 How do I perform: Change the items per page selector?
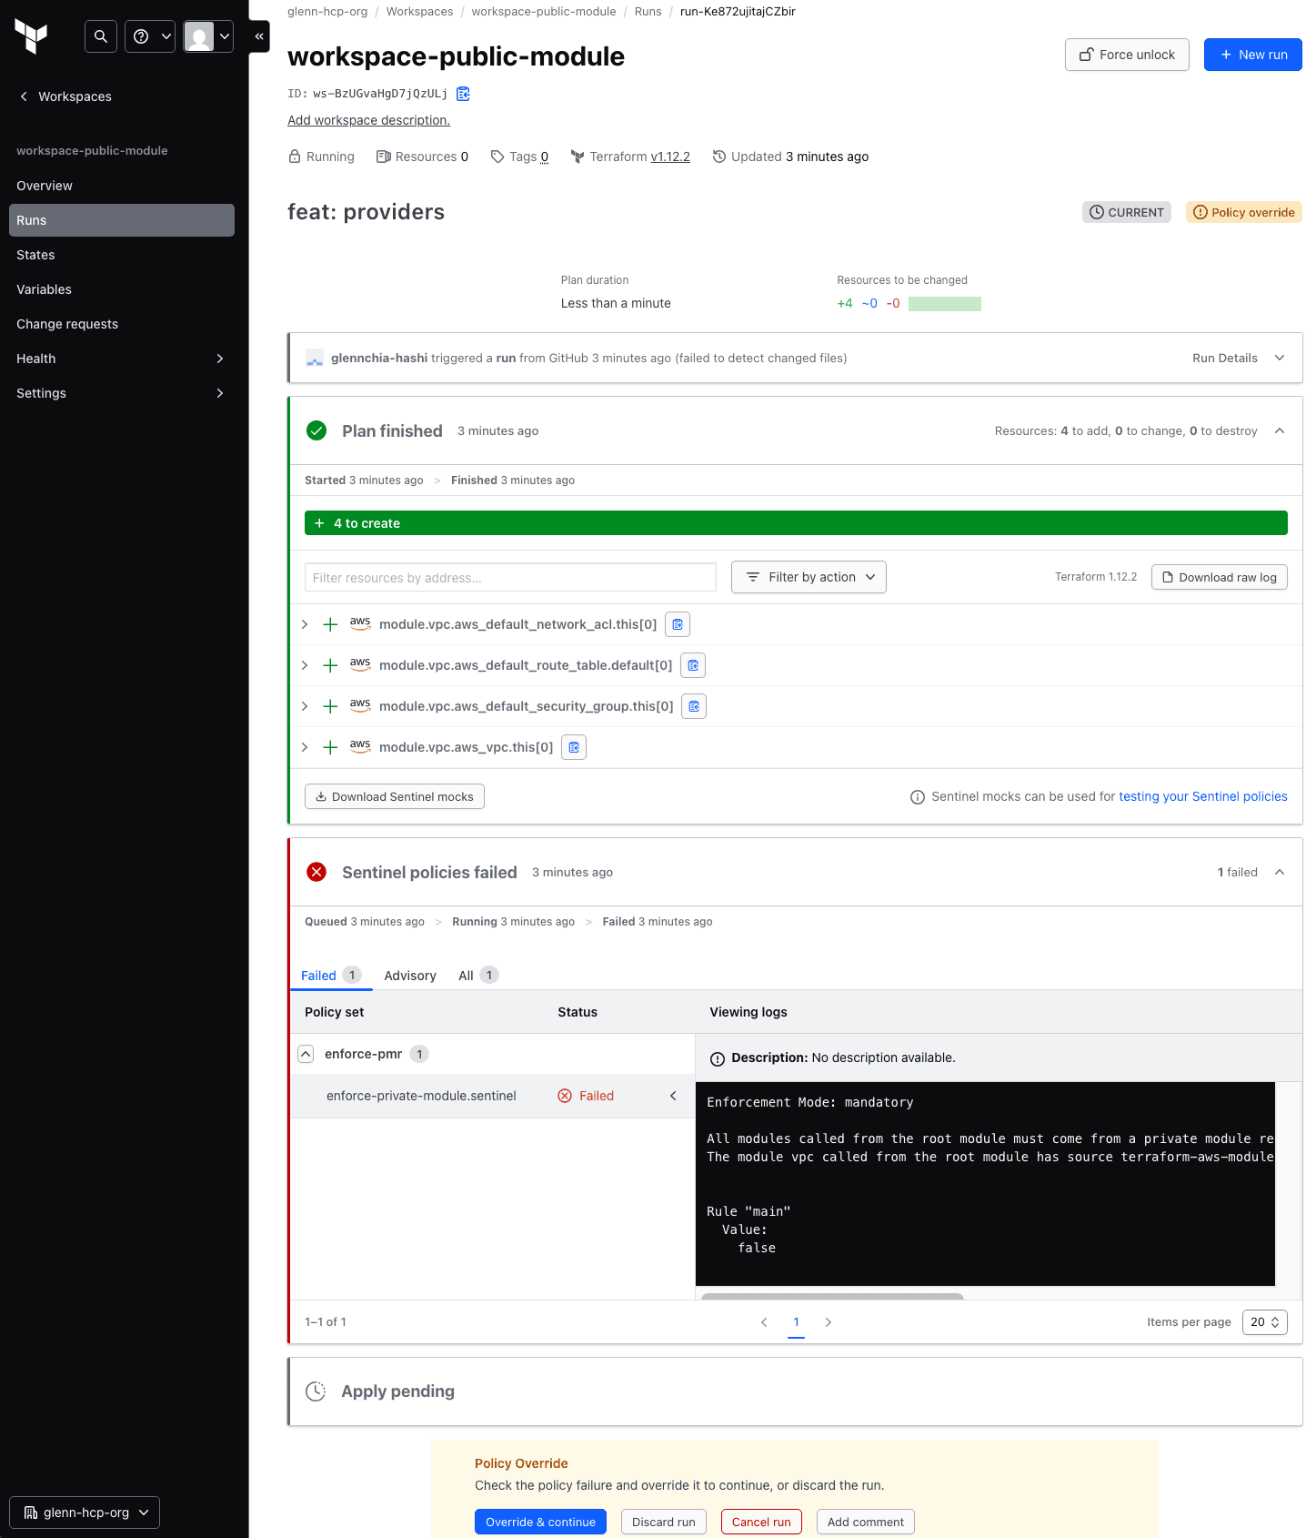[1264, 1322]
